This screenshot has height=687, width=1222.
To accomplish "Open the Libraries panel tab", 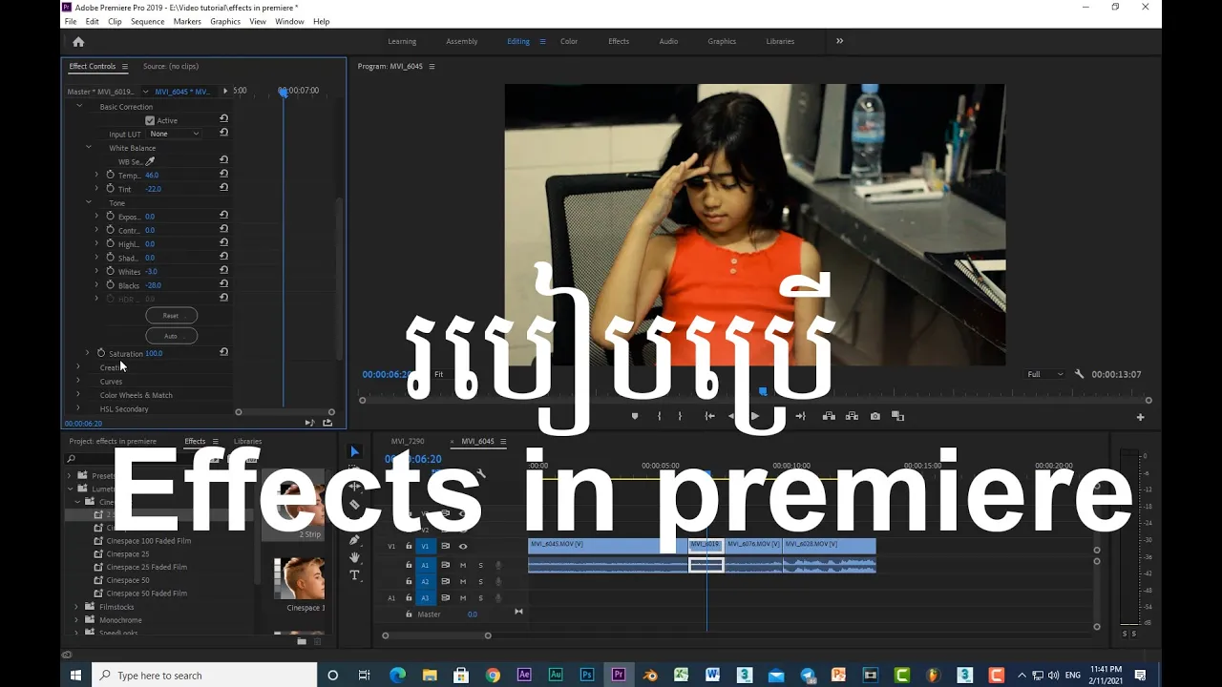I will click(247, 441).
